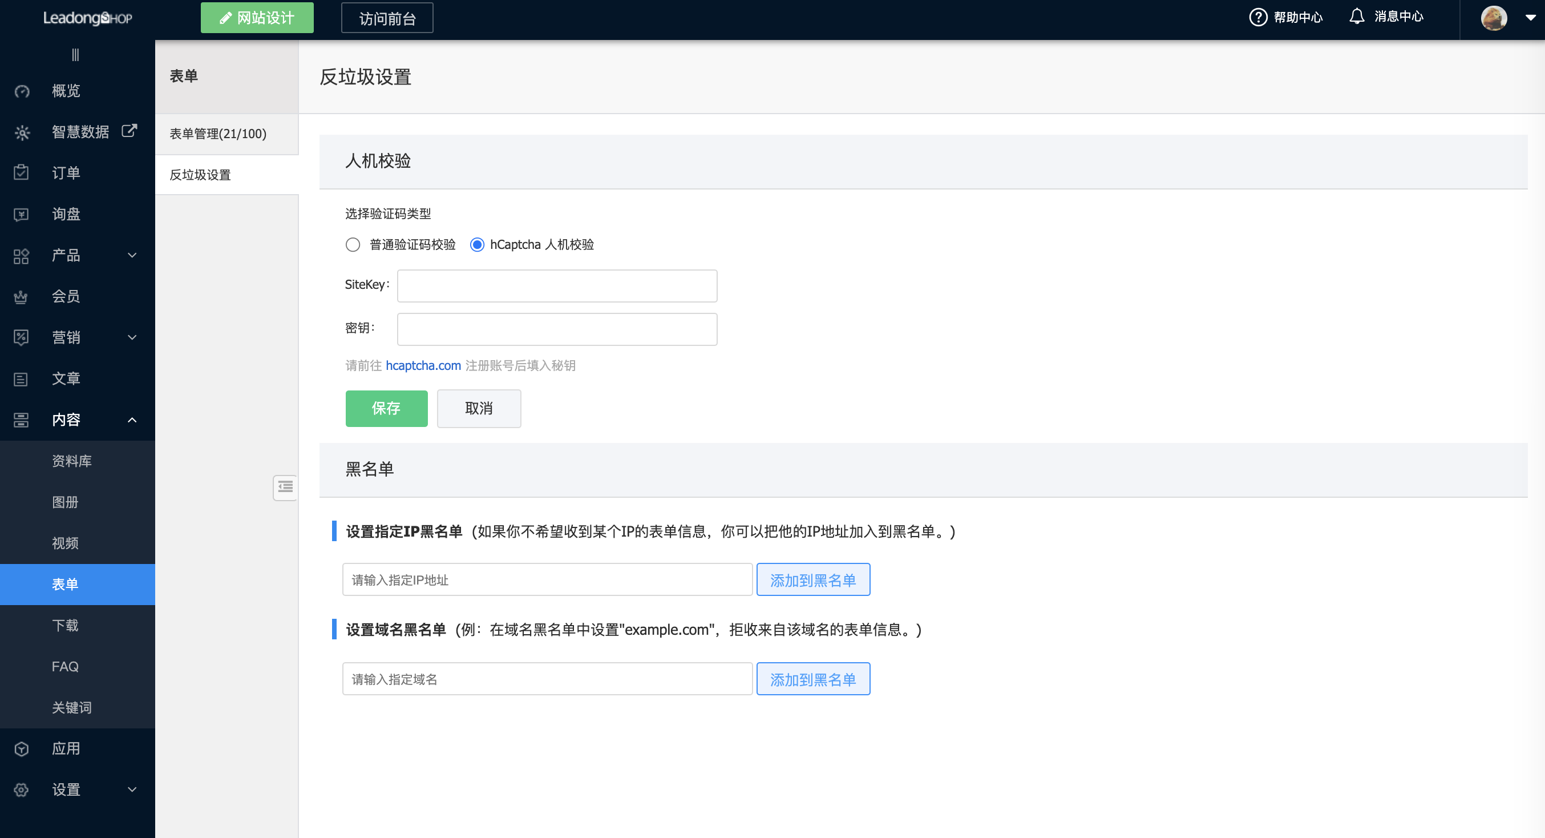Go to the 资料库 sidebar item
This screenshot has height=838, width=1545.
(x=71, y=461)
